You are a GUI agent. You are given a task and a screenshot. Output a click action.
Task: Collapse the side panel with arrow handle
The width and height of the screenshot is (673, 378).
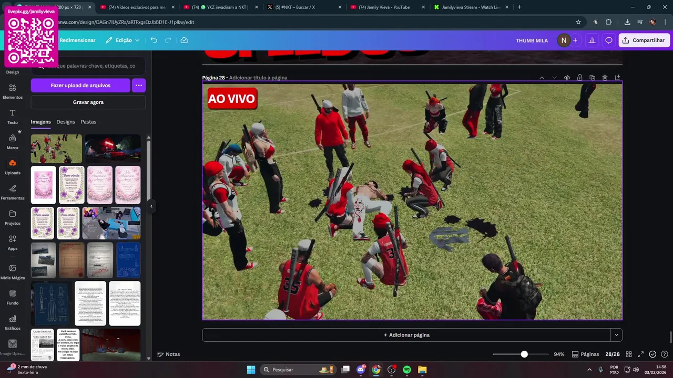pyautogui.click(x=151, y=206)
